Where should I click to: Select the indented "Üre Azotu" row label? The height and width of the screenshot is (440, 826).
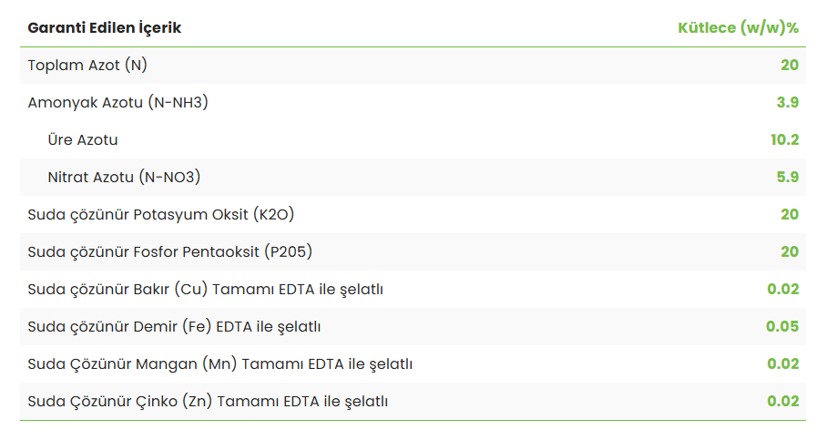click(x=83, y=139)
